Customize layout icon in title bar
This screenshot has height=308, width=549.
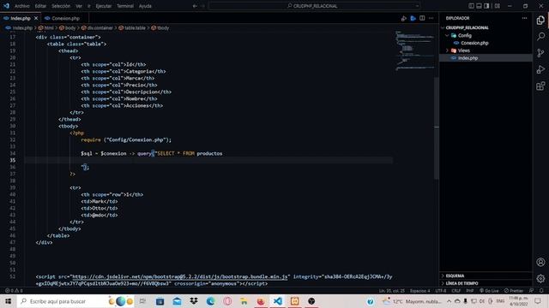click(x=498, y=6)
